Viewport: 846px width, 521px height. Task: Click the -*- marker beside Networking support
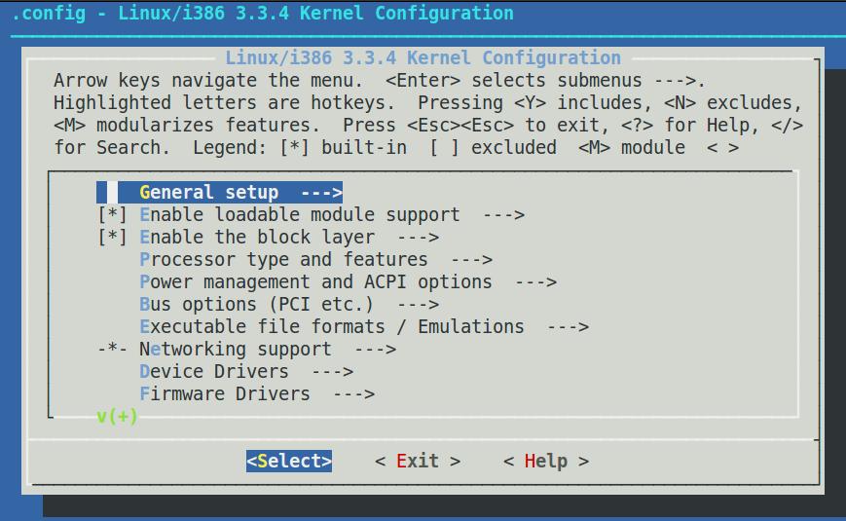click(x=112, y=350)
